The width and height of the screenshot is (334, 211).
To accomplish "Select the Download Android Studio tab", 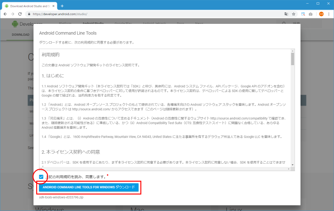I will pyautogui.click(x=29, y=6).
